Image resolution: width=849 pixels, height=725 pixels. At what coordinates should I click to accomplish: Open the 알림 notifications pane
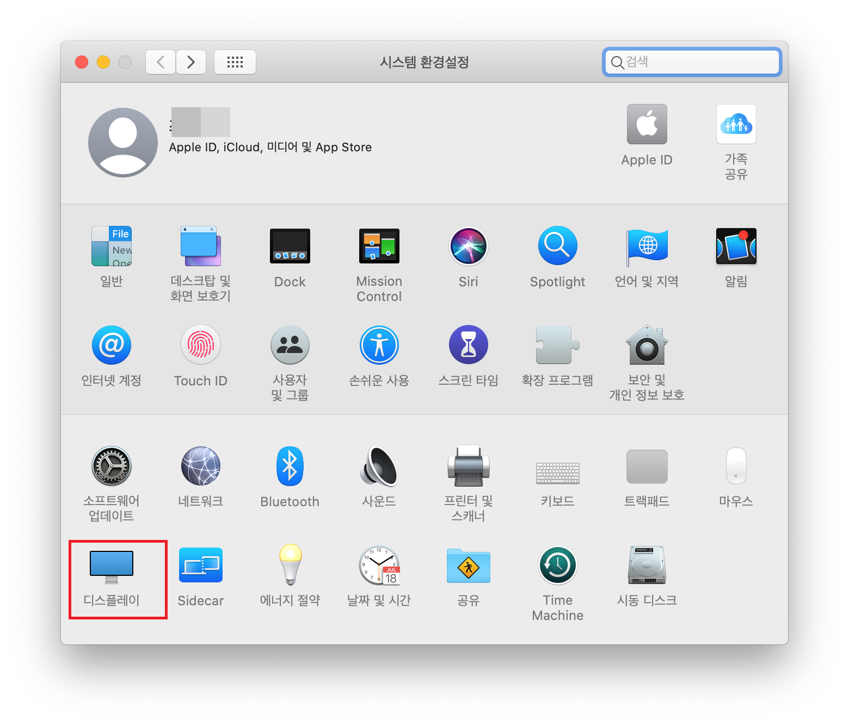pyautogui.click(x=736, y=246)
